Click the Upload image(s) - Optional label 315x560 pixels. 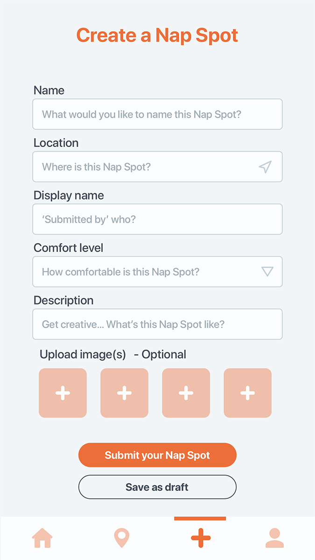click(x=113, y=355)
